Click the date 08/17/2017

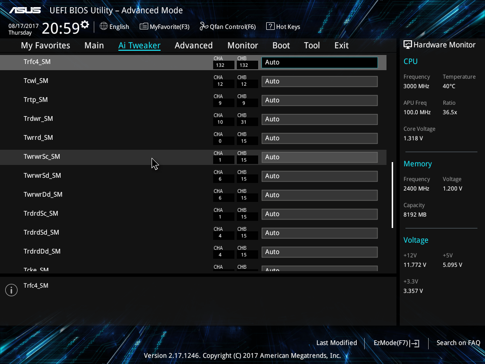[24, 26]
